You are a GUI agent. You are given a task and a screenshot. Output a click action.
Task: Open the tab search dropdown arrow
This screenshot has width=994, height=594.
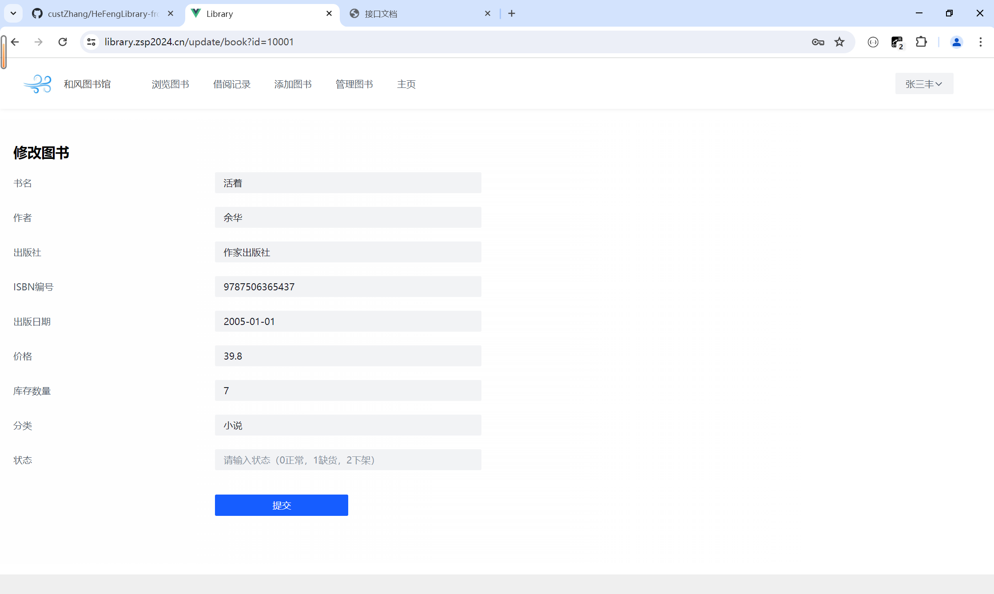[13, 13]
